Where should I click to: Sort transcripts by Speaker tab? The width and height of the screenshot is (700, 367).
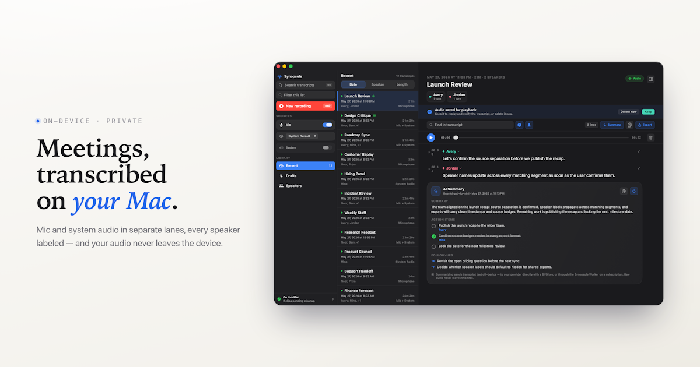[378, 84]
